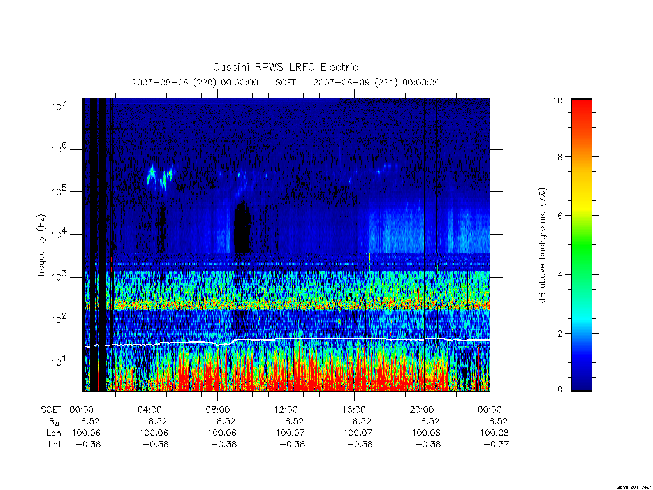Viewport: 653px width, 490px height.
Task: Click the color bar tick label '2'
Action: 560,333
